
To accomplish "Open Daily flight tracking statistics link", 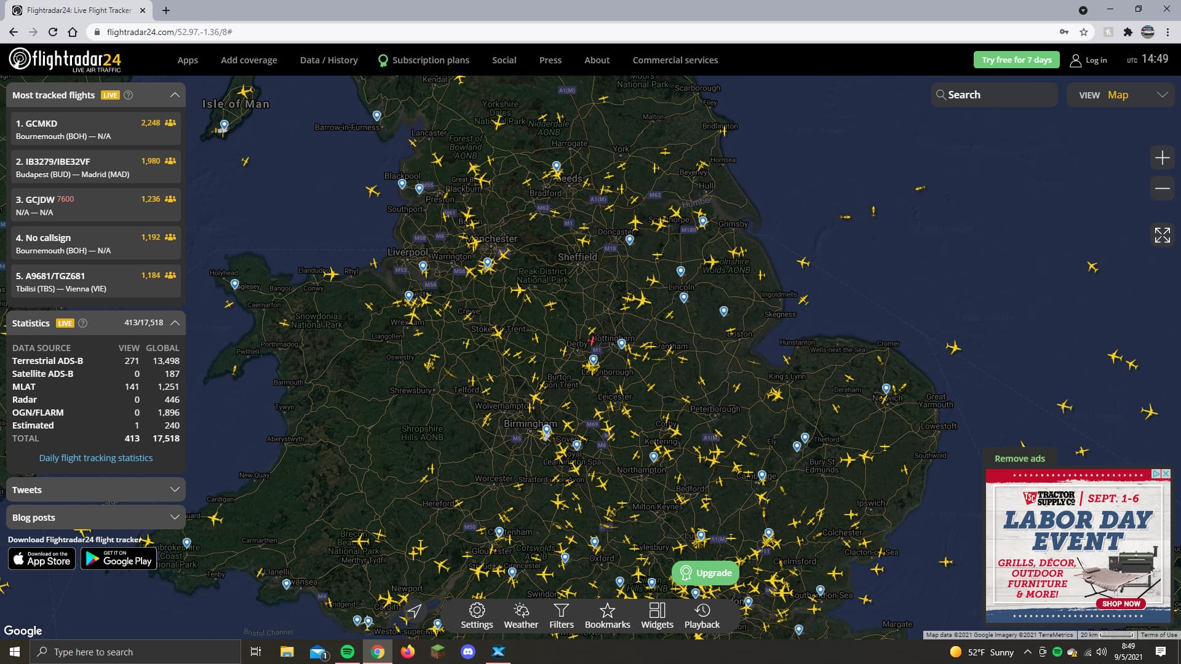I will coord(96,458).
